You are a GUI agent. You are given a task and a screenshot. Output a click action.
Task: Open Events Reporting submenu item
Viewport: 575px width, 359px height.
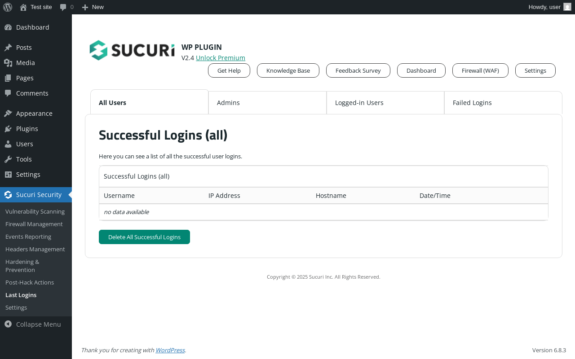click(36, 236)
